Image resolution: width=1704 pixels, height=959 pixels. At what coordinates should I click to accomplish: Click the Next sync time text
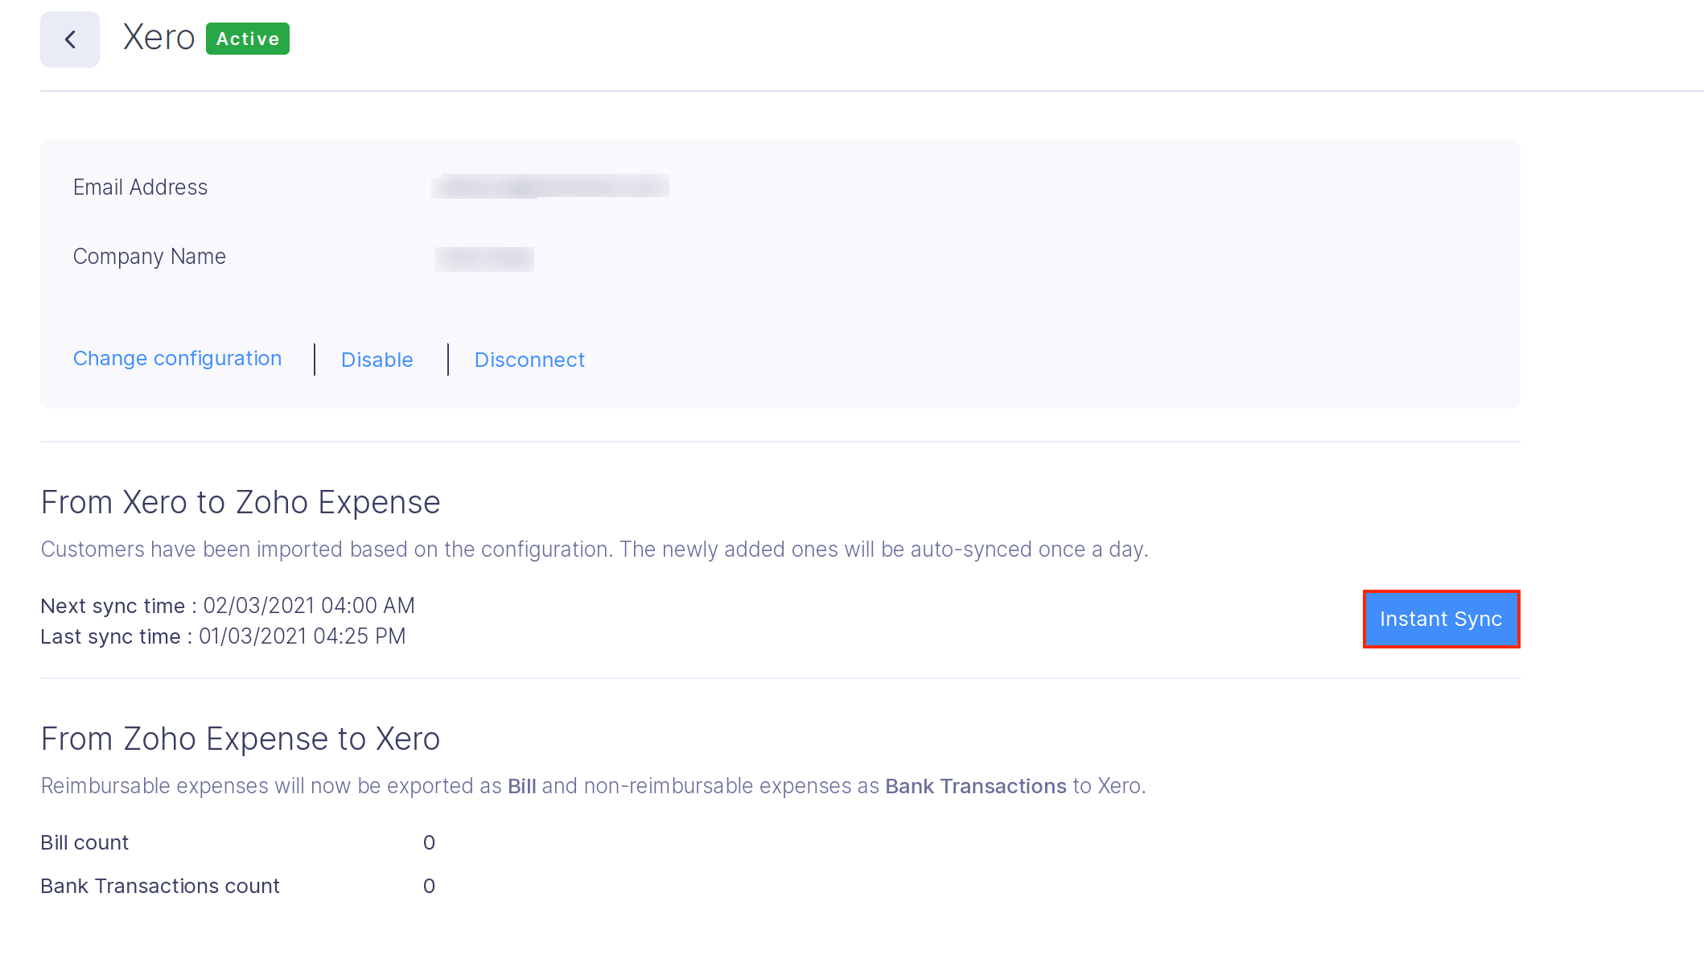(228, 606)
